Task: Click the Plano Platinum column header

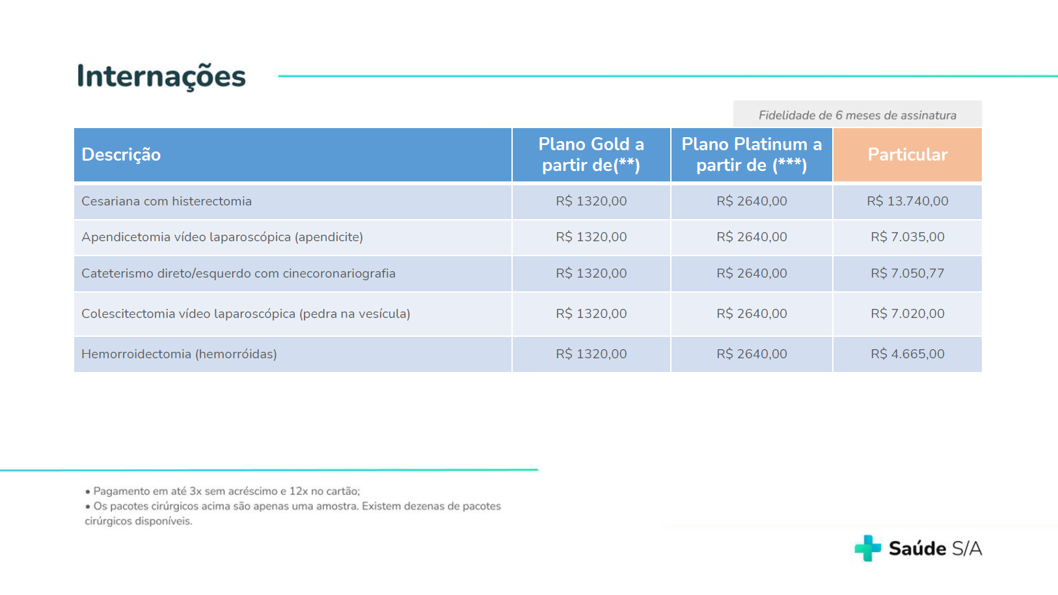Action: click(x=752, y=155)
